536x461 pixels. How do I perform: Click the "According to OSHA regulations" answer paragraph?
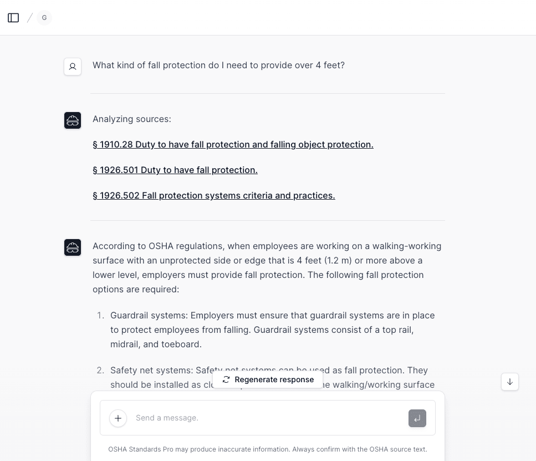(267, 267)
